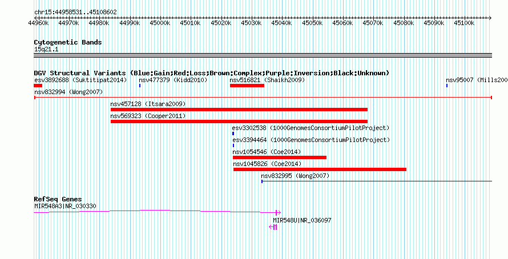The height and width of the screenshot is (259, 508).
Task: Click the 45090k ruler tick label
Action: [434, 23]
